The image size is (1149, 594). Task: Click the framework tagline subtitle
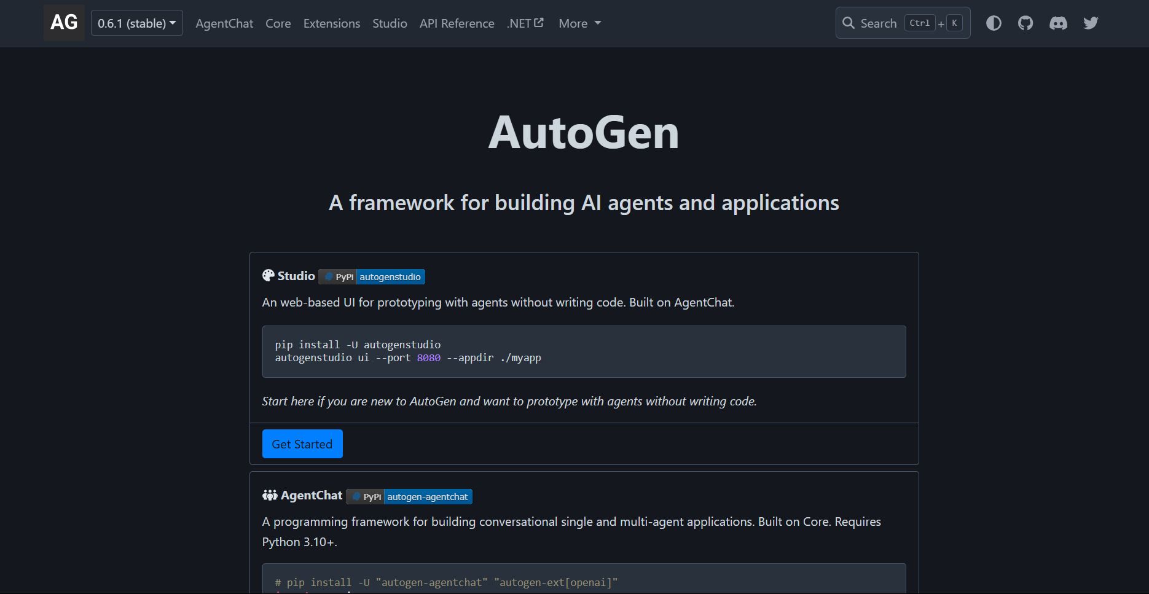pyautogui.click(x=584, y=203)
